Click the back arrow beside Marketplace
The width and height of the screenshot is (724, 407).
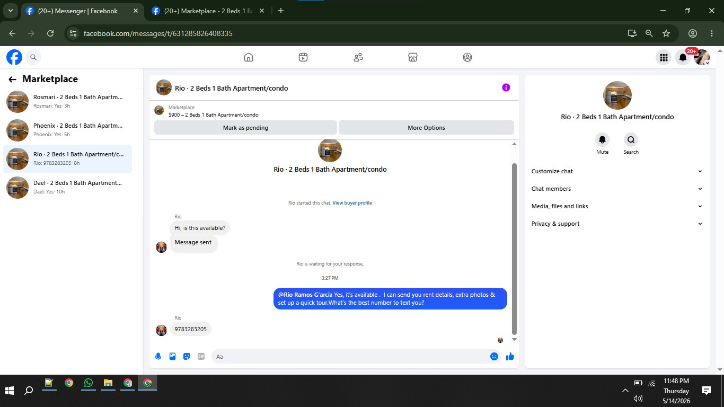[x=12, y=79]
